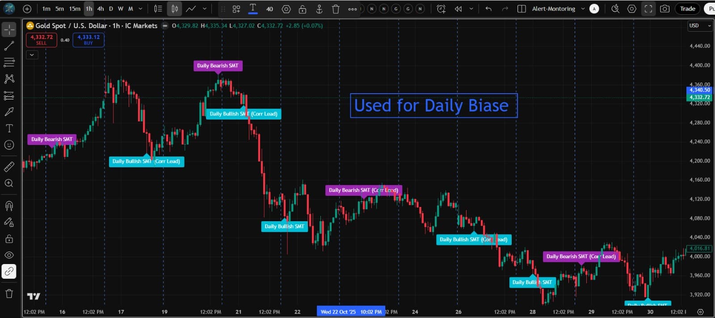Expand the time interval dropdown
The image size is (715, 318).
[x=141, y=8]
